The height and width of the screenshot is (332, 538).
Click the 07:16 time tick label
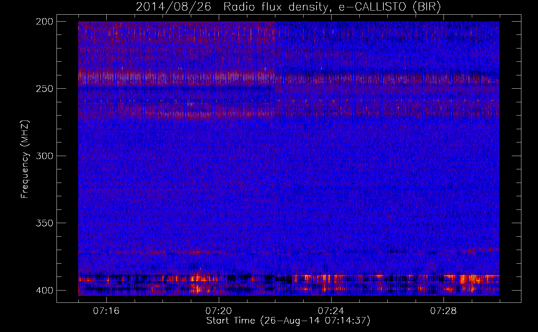coord(106,311)
